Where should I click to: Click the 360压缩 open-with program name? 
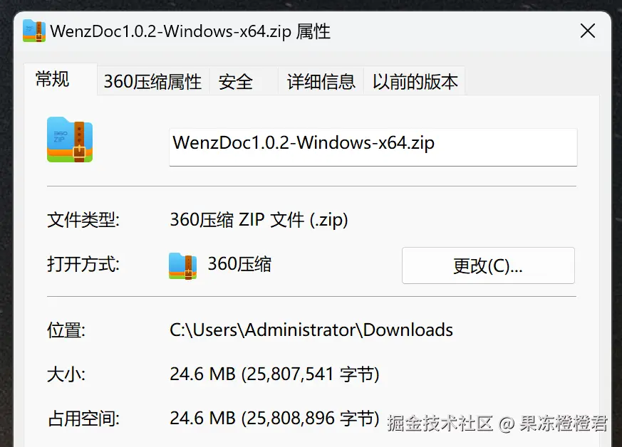click(239, 265)
